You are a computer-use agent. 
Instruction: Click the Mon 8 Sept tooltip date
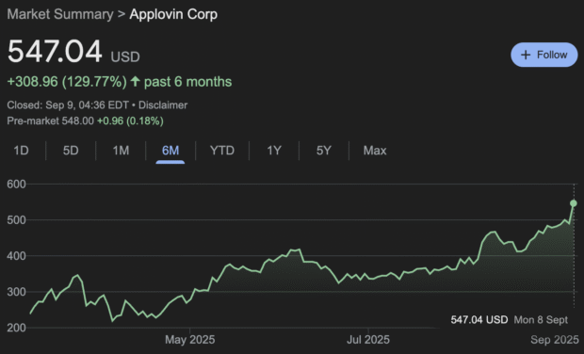pos(541,320)
